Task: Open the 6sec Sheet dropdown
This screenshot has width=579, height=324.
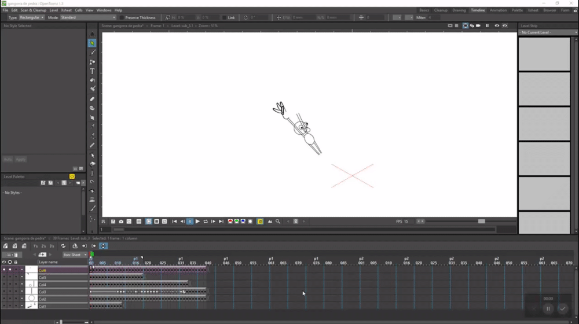Action: 75,255
